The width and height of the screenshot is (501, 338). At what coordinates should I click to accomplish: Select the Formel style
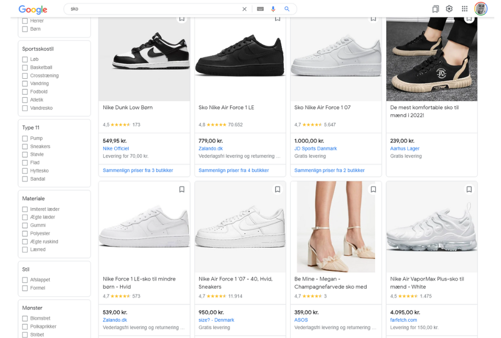pyautogui.click(x=25, y=288)
